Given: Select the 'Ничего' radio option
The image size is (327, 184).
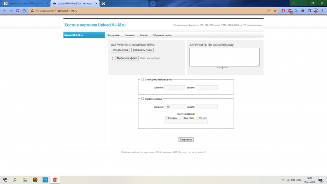Looking at the screenshot, I should click(x=197, y=118).
